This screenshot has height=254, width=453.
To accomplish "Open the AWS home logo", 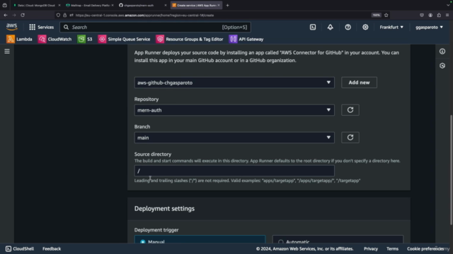I will [x=12, y=27].
